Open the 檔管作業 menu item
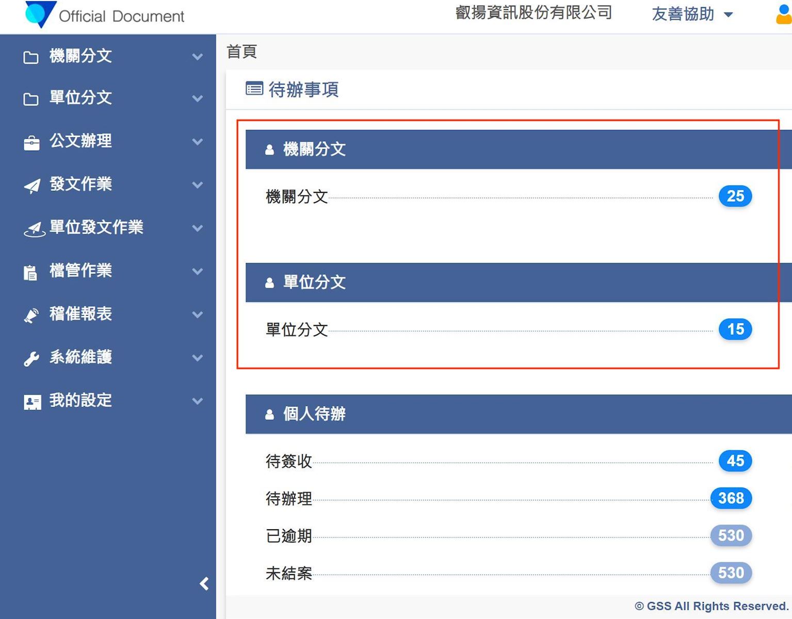 [x=80, y=270]
